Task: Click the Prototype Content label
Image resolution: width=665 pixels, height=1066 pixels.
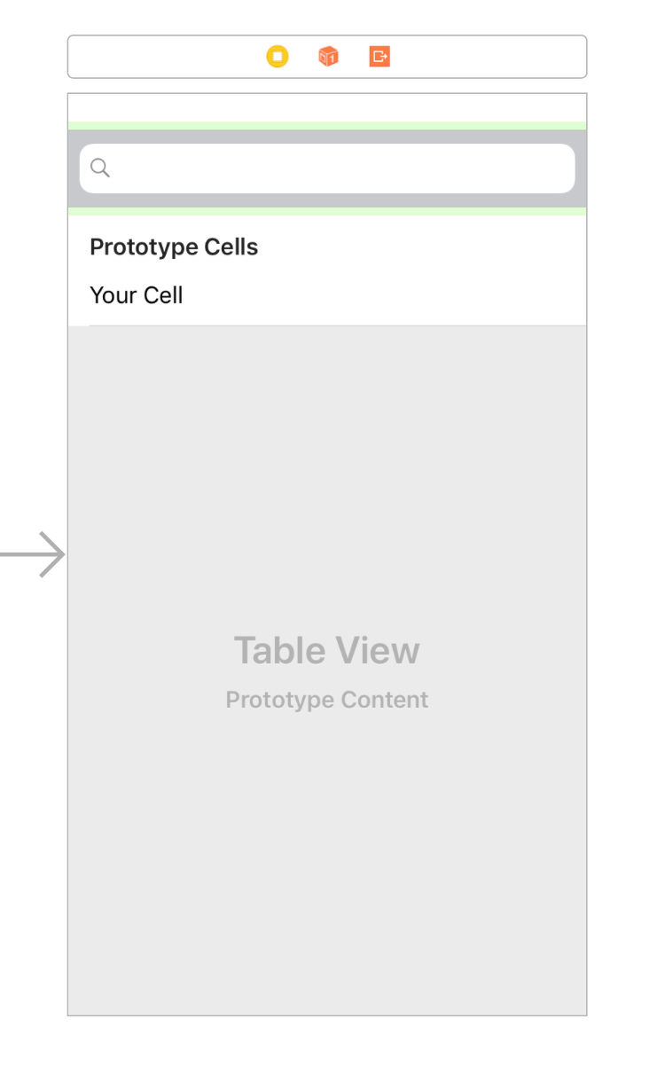Action: coord(326,699)
